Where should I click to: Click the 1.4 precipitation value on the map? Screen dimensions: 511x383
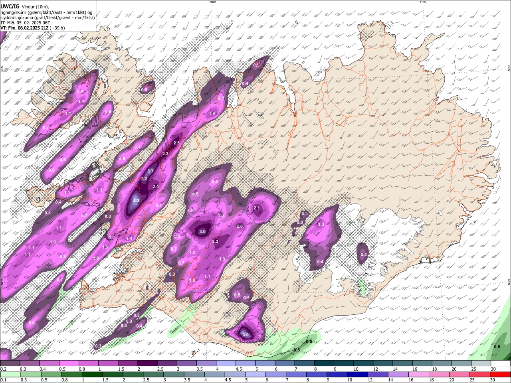point(129,238)
